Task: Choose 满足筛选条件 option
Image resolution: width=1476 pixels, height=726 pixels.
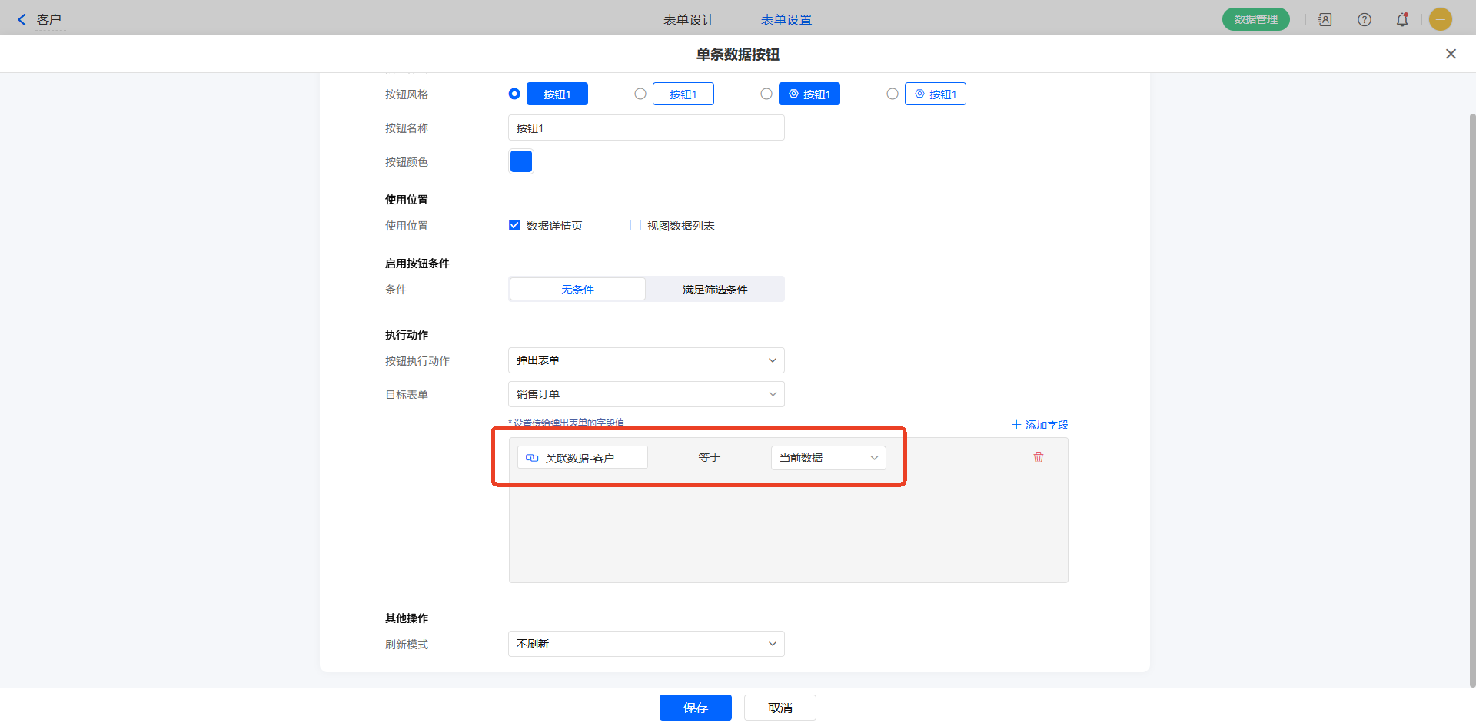Action: (x=715, y=289)
